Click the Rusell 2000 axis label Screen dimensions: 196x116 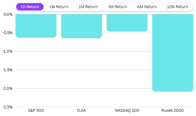[x=173, y=110]
